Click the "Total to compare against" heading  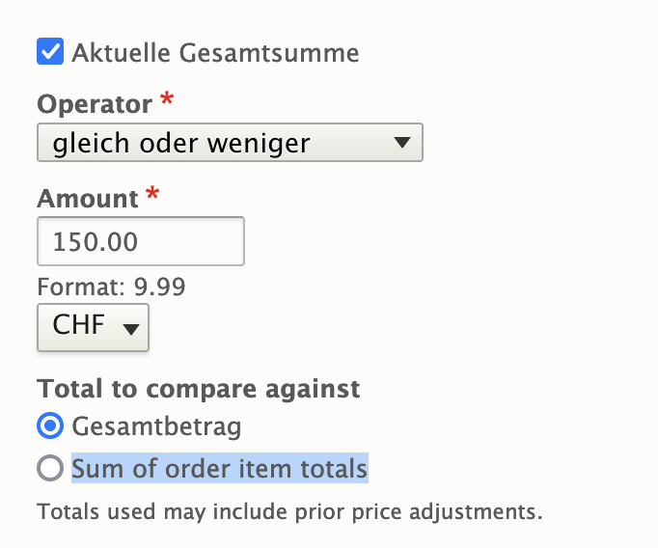tap(198, 389)
